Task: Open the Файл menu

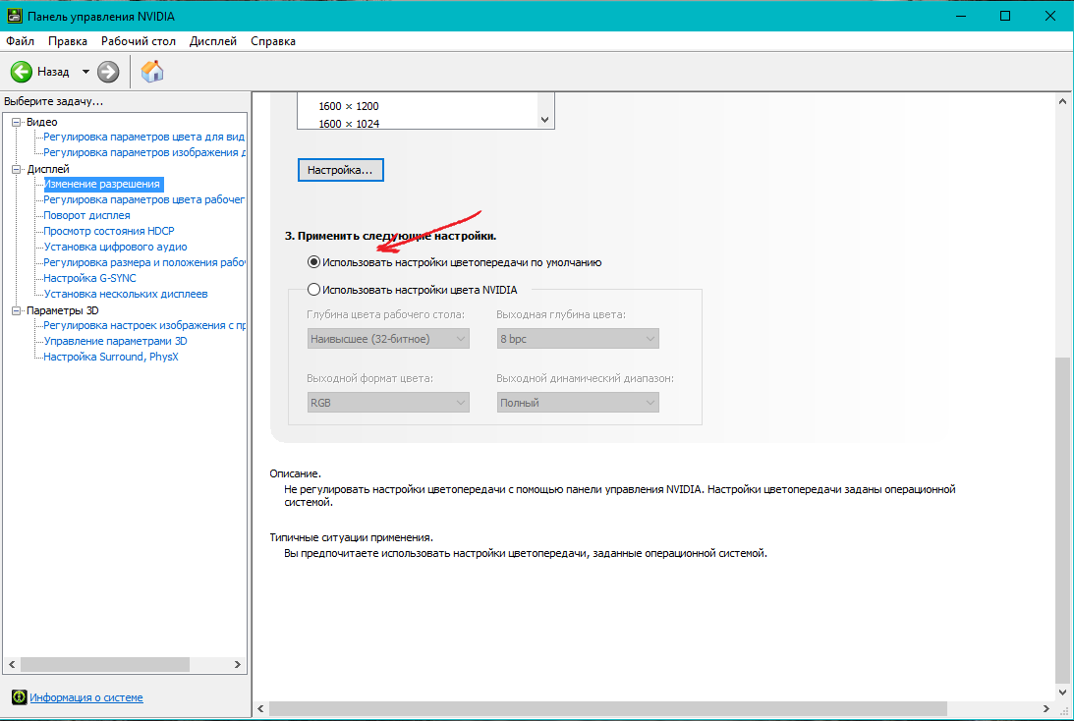Action: (20, 41)
